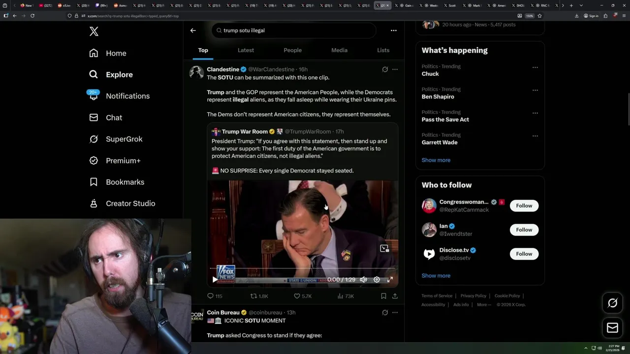Bookmark page with browser star icon
This screenshot has height=354, width=630.
tap(539, 16)
